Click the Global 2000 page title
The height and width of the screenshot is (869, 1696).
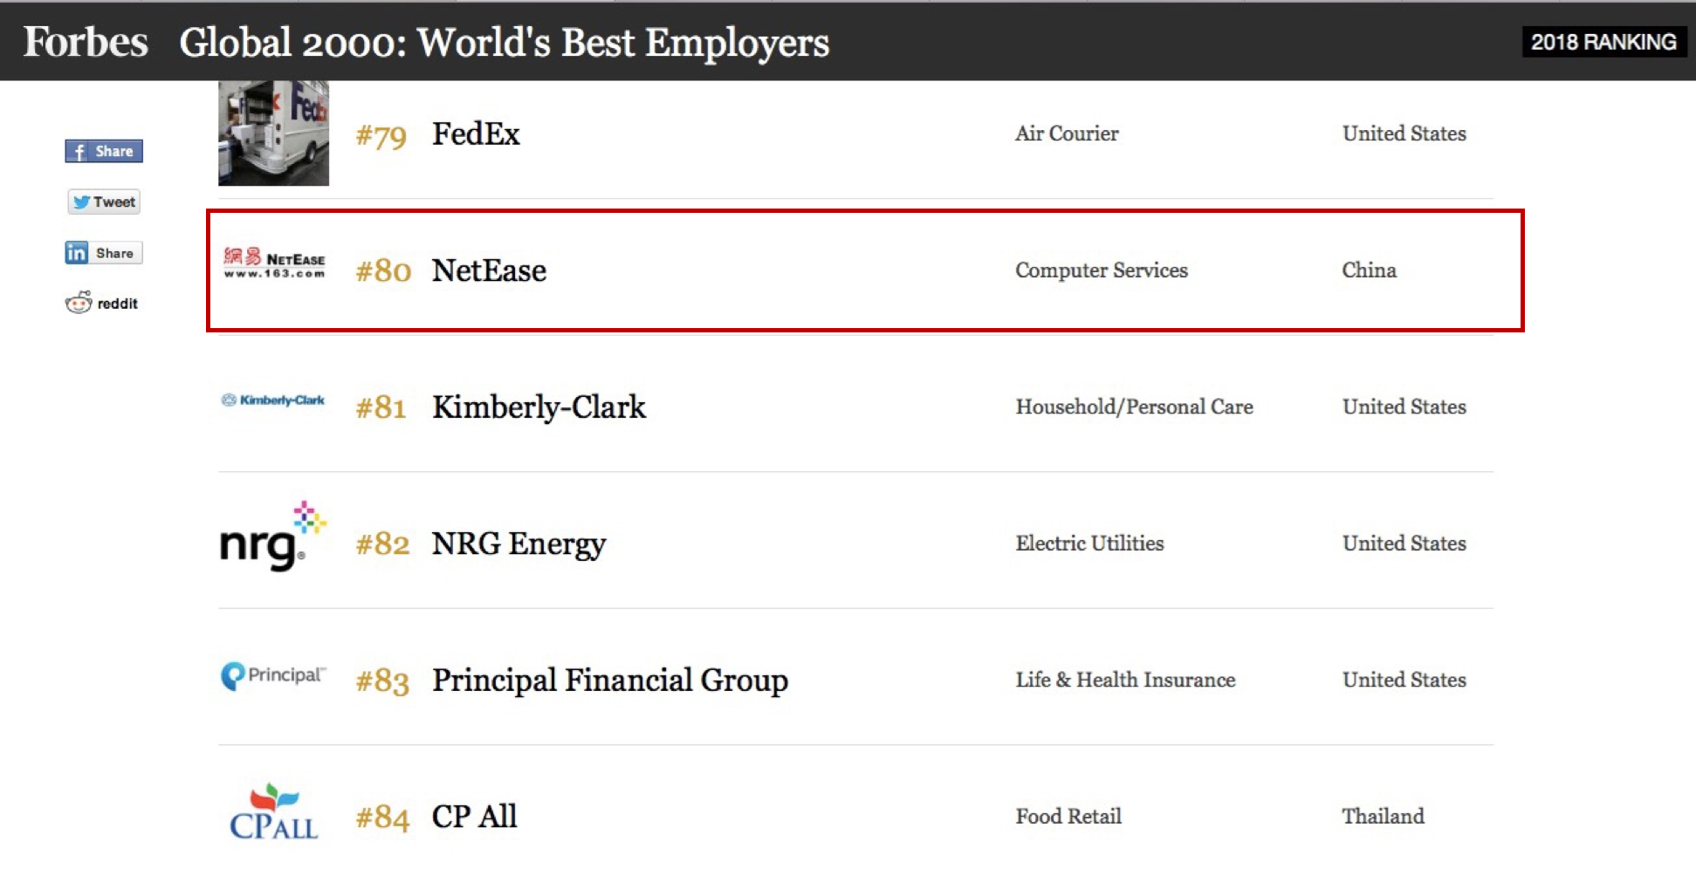[504, 42]
